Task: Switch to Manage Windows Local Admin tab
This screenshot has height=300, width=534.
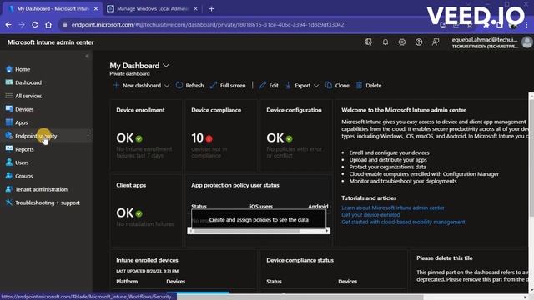Action: (152, 9)
